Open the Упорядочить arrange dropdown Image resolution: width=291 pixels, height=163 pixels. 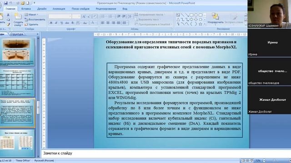[215, 19]
